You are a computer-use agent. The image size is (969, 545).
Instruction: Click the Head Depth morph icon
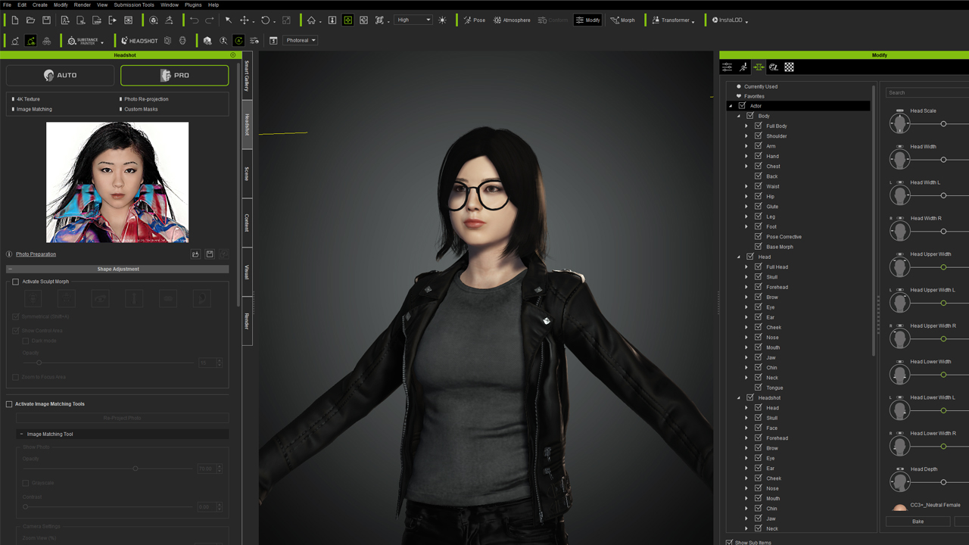click(x=899, y=480)
